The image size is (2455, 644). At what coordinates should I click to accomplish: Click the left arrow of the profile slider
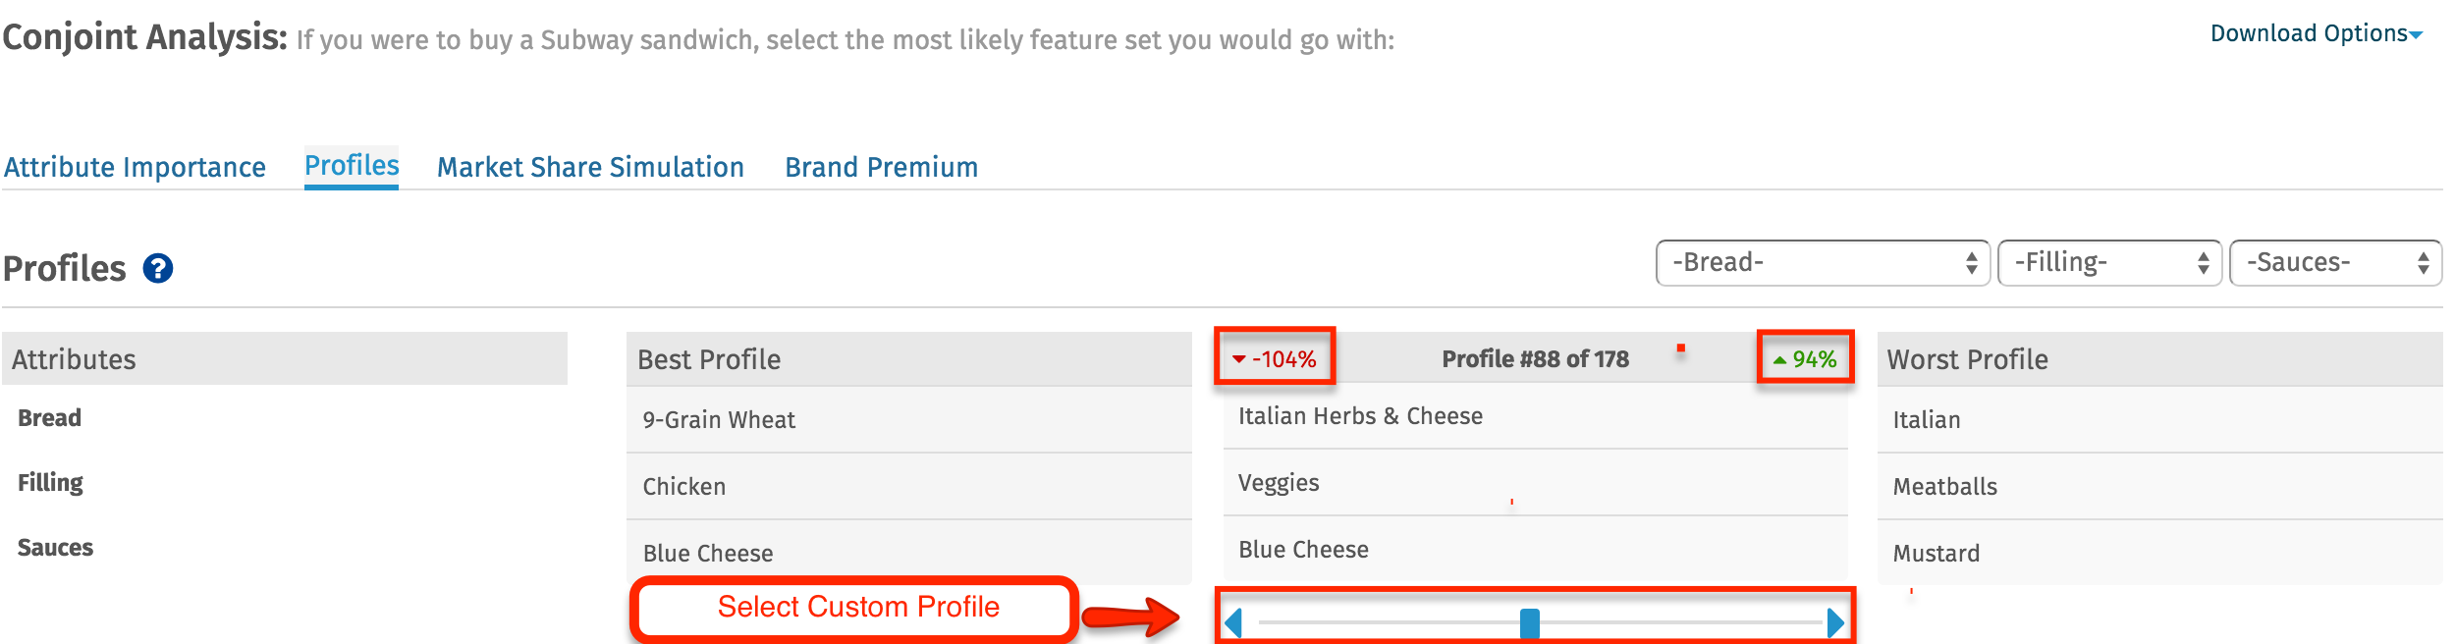point(1233,622)
